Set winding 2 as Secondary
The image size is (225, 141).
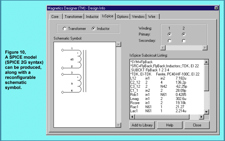pyautogui.click(x=183, y=41)
